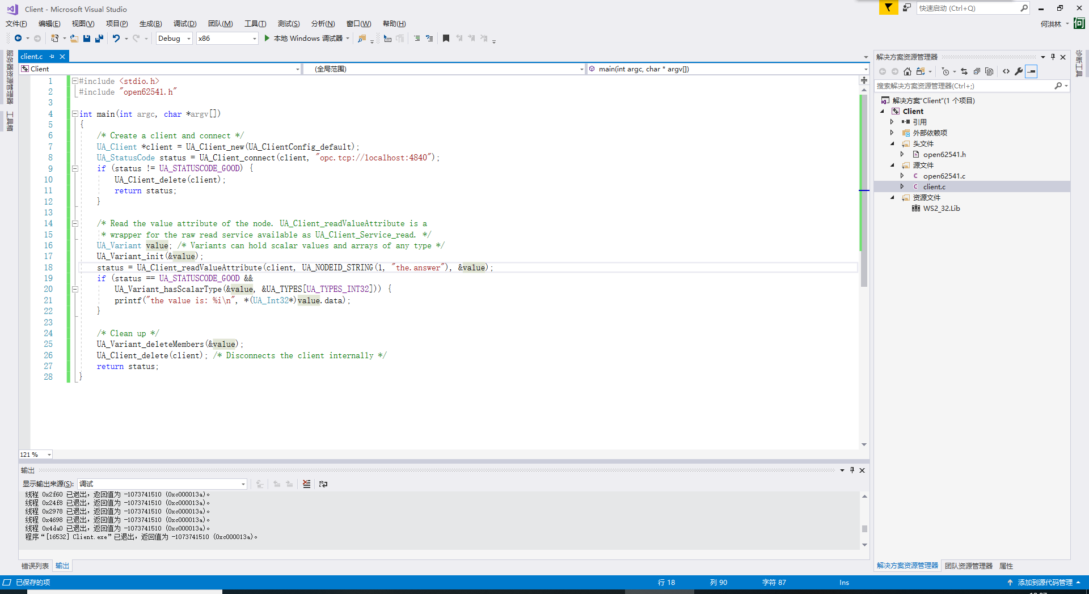Viewport: 1089px width, 594px height.
Task: Open the Debug configuration dropdown
Action: [174, 38]
